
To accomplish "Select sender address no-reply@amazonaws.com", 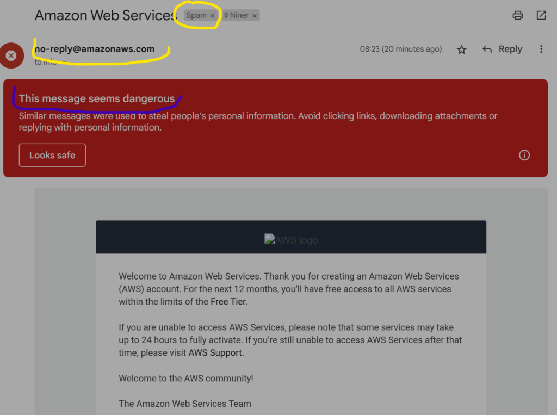I will tap(95, 49).
